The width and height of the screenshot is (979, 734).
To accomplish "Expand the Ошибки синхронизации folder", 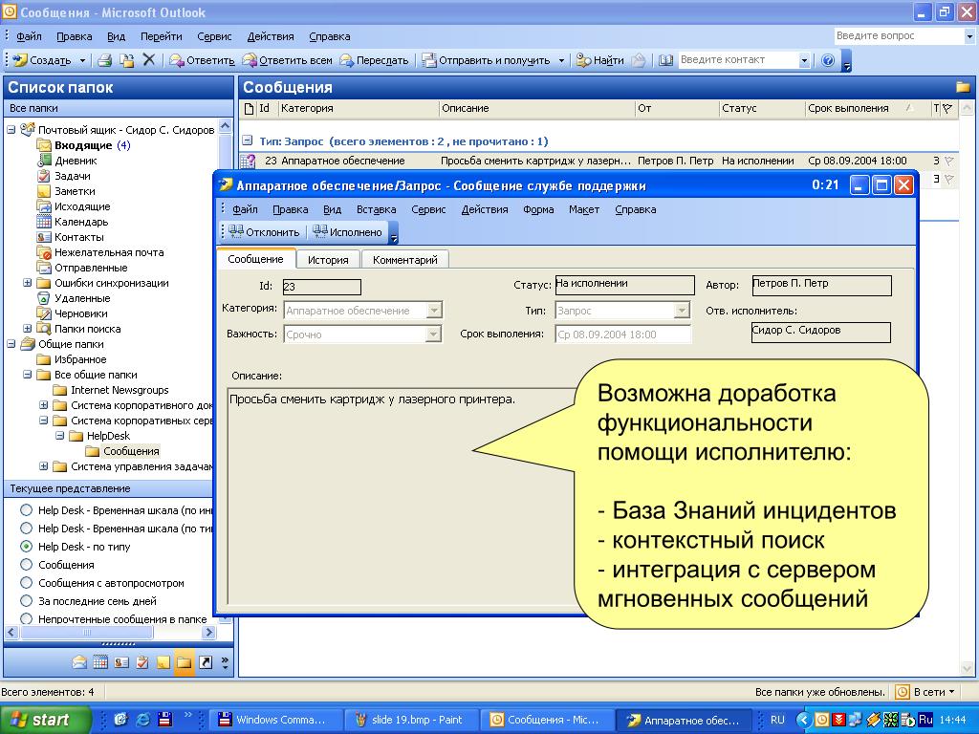I will click(x=28, y=283).
